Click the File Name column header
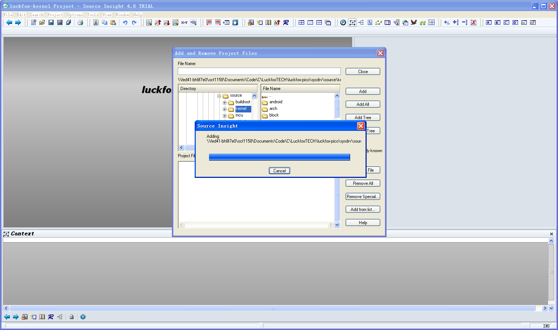 pyautogui.click(x=300, y=89)
